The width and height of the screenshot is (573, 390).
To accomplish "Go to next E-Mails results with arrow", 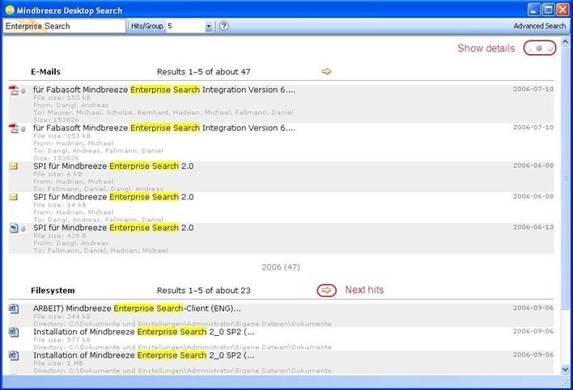I will [x=326, y=71].
